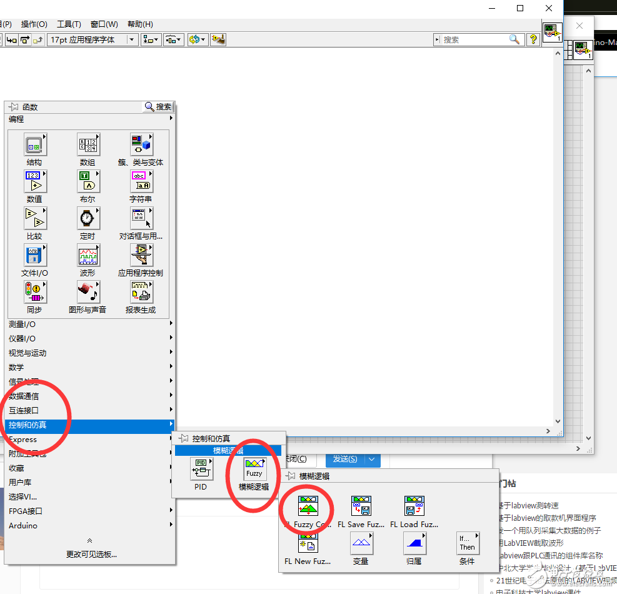Open the 帮助(H) menu
Viewport: 617px width, 594px height.
pos(140,24)
